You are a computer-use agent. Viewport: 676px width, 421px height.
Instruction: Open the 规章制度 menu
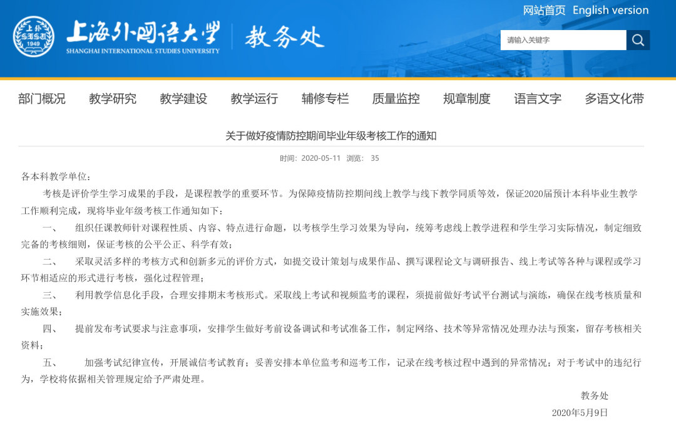pos(467,99)
